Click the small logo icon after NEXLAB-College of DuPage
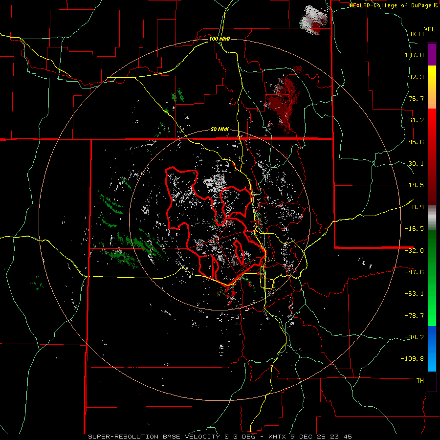The height and width of the screenshot is (440, 440). click(436, 5)
